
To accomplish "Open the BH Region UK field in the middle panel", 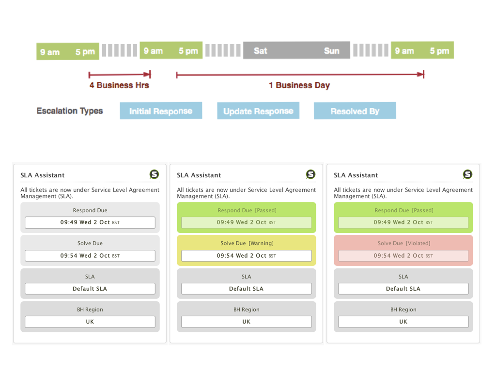I will coord(246,322).
